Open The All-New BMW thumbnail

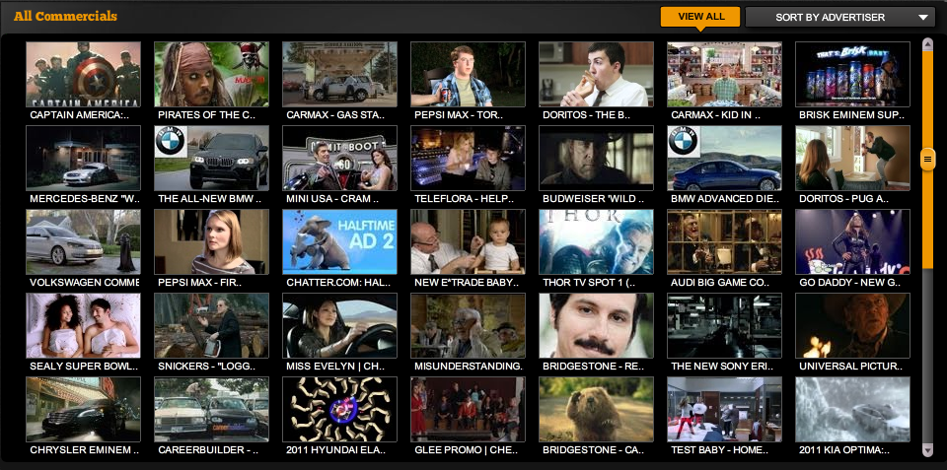(211, 158)
